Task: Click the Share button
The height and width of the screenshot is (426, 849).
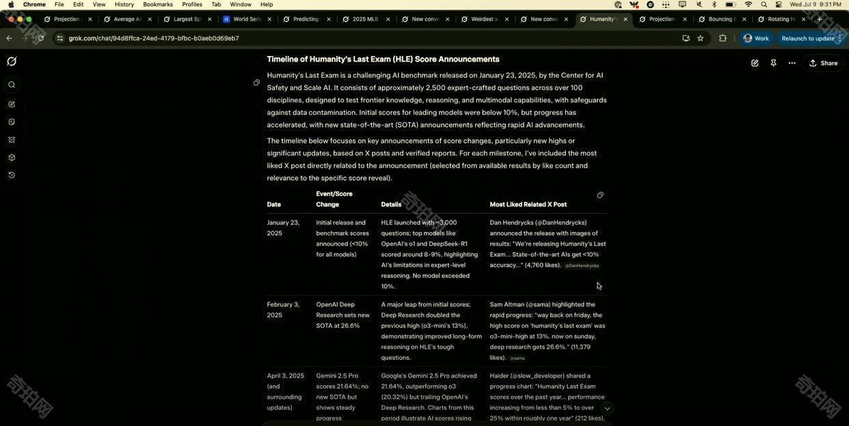Action: 823,63
